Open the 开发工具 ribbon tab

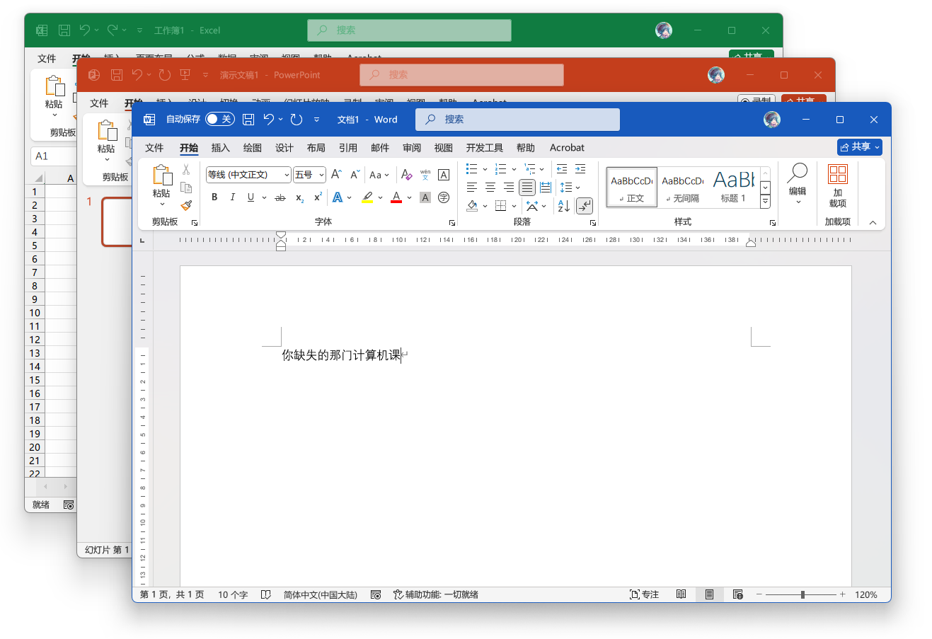[x=484, y=148]
